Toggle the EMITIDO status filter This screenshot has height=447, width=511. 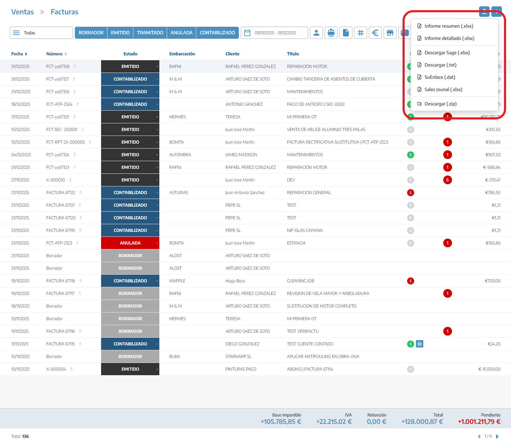pyautogui.click(x=120, y=33)
